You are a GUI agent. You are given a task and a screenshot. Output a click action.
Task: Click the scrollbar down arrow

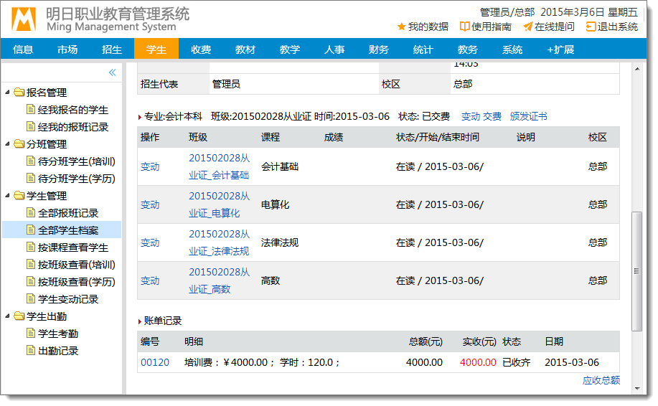pos(637,388)
